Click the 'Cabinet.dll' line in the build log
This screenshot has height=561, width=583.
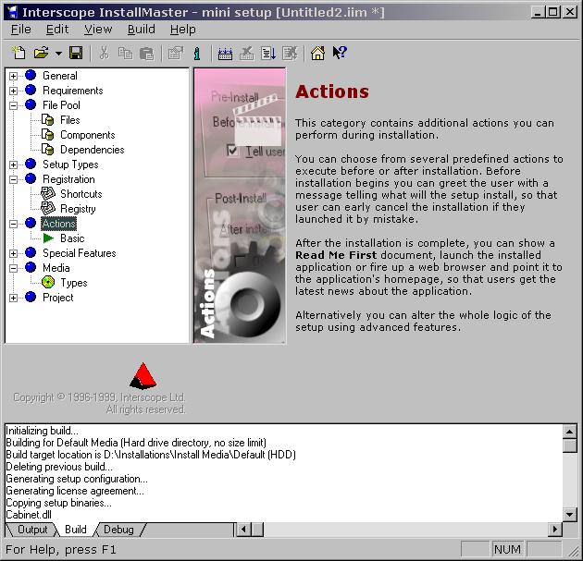[x=29, y=515]
